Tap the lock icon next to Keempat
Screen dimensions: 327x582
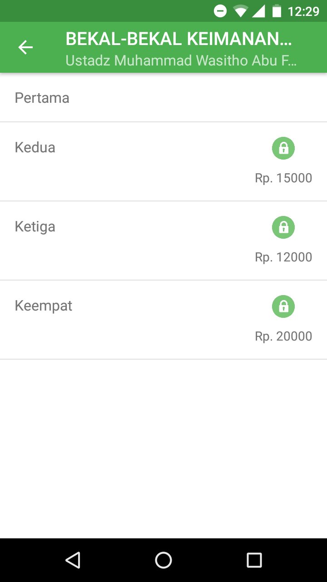tap(283, 306)
